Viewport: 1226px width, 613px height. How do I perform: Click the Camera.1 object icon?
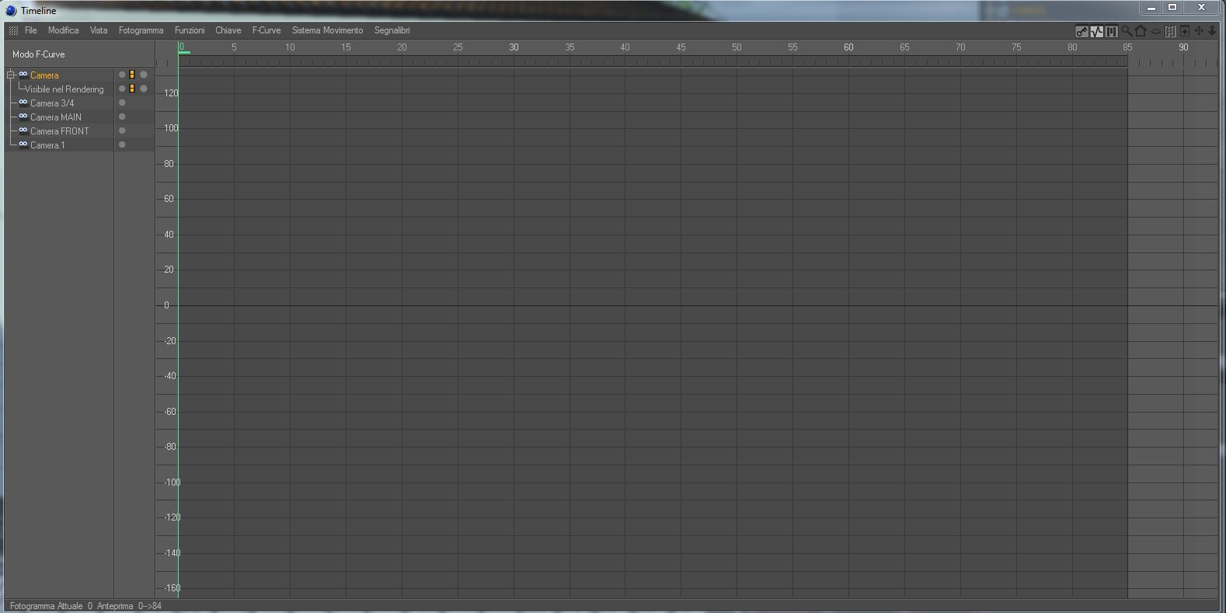23,145
